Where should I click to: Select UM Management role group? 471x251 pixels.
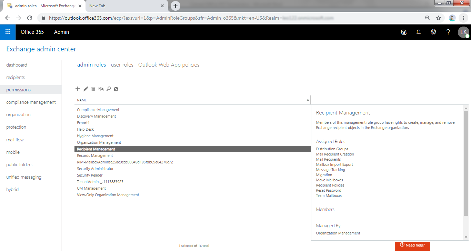point(192,188)
